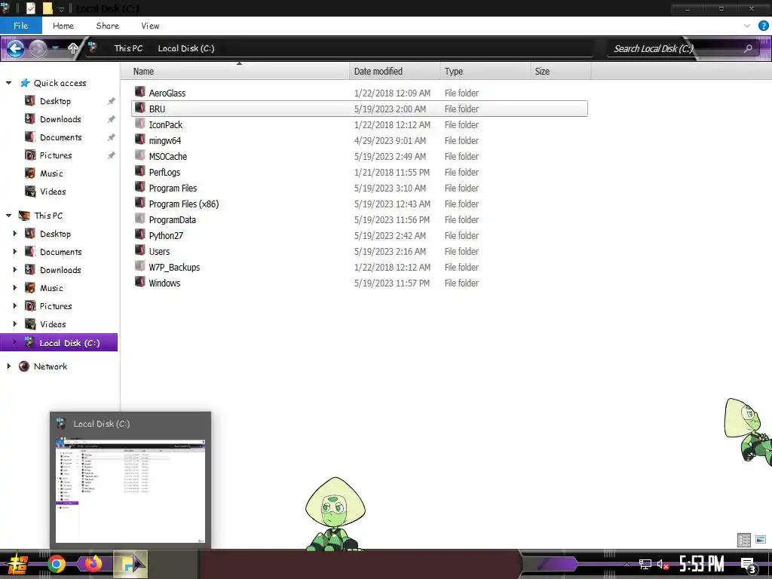Open the Start menu button

pos(17,564)
